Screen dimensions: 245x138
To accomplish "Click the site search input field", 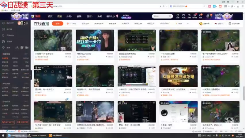I will click(x=160, y=16).
